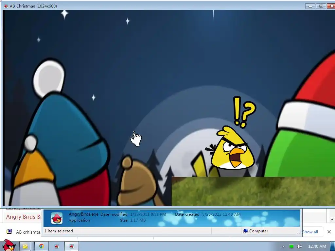The height and width of the screenshot is (251, 335).
Task: Click the AB Christmas window title icon
Action: [x=6, y=6]
